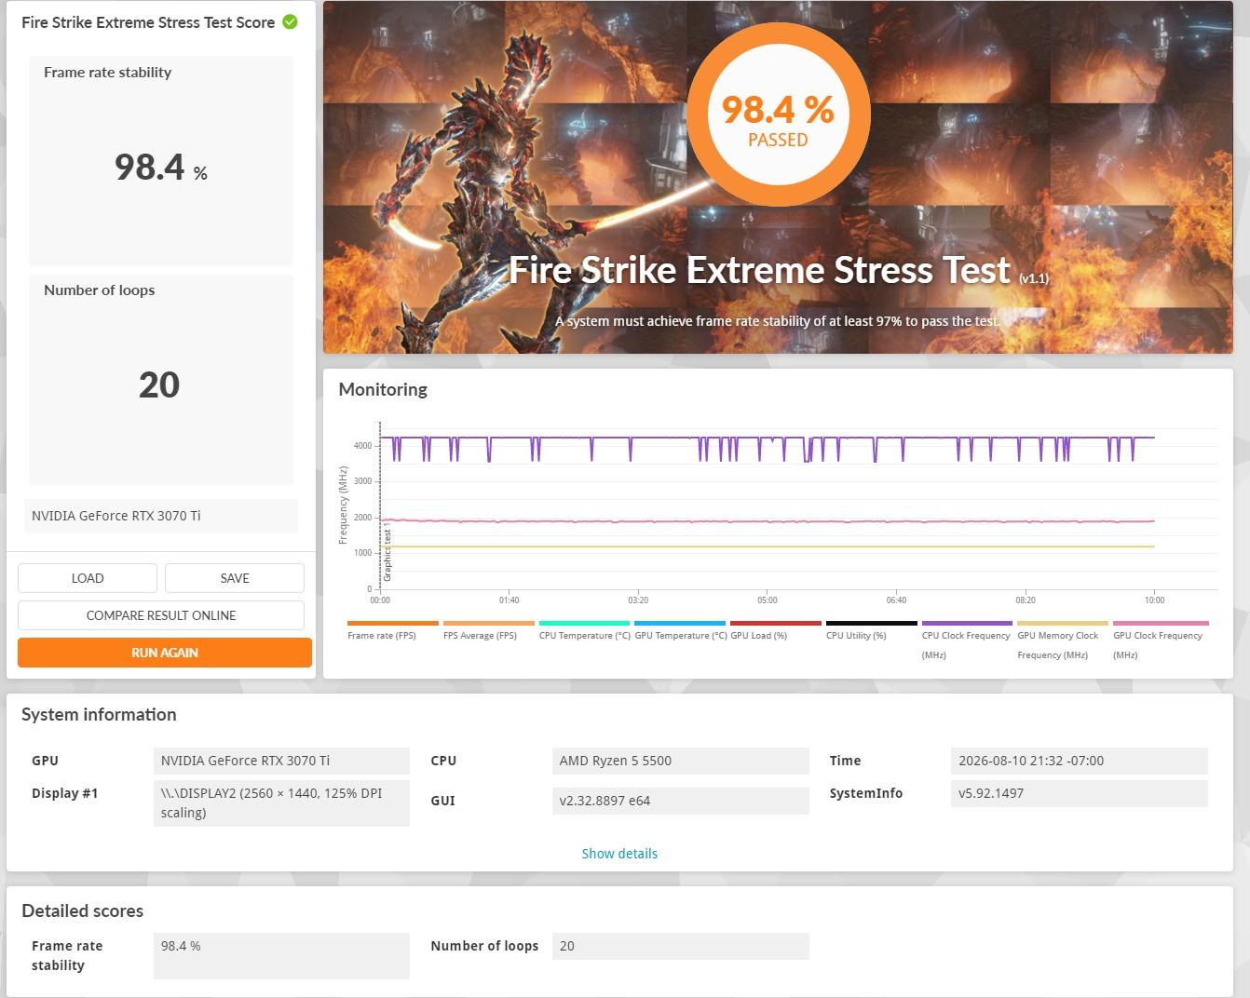Select the Number of loops value 20 card

[161, 379]
